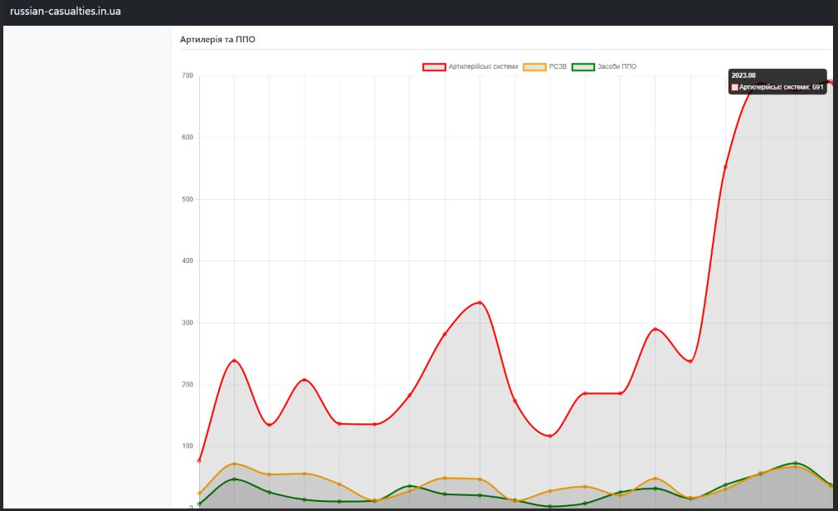838x511 pixels.
Task: Click the Засоби ППО legend label
Action: [x=616, y=66]
